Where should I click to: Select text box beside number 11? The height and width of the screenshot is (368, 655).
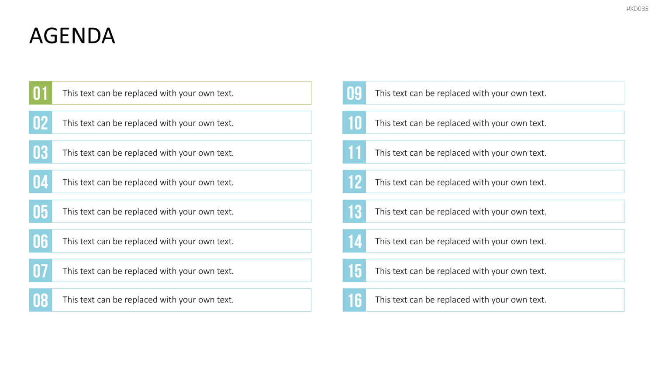coord(495,152)
